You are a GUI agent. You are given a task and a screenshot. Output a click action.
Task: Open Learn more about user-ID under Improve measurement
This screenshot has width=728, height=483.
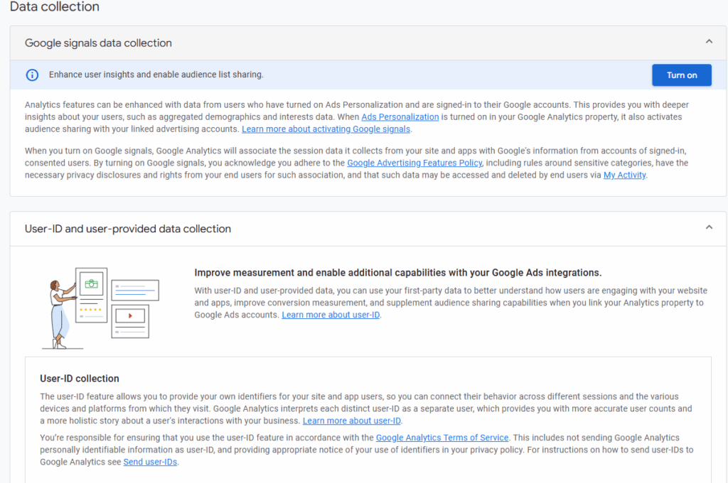pos(331,315)
